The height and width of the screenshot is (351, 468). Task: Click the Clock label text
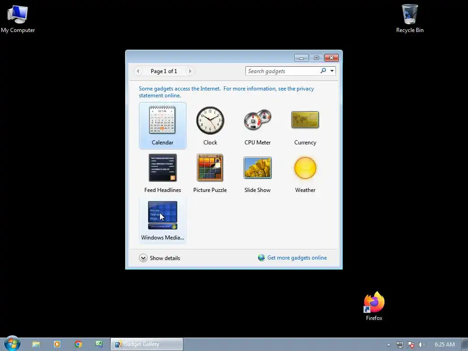click(210, 143)
